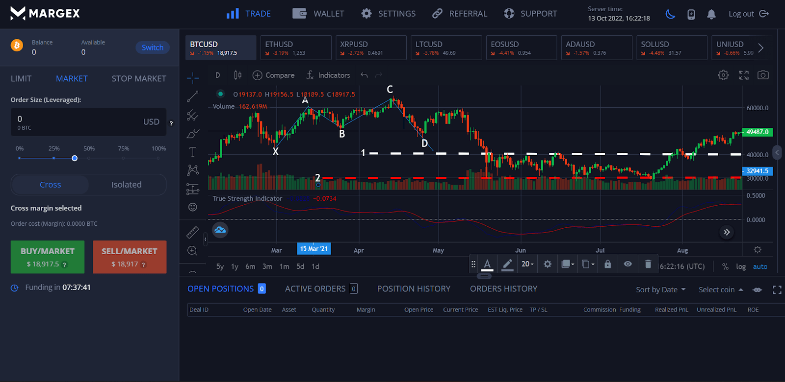Image resolution: width=785 pixels, height=382 pixels.
Task: Select the XABCD pattern tool
Action: (193, 170)
